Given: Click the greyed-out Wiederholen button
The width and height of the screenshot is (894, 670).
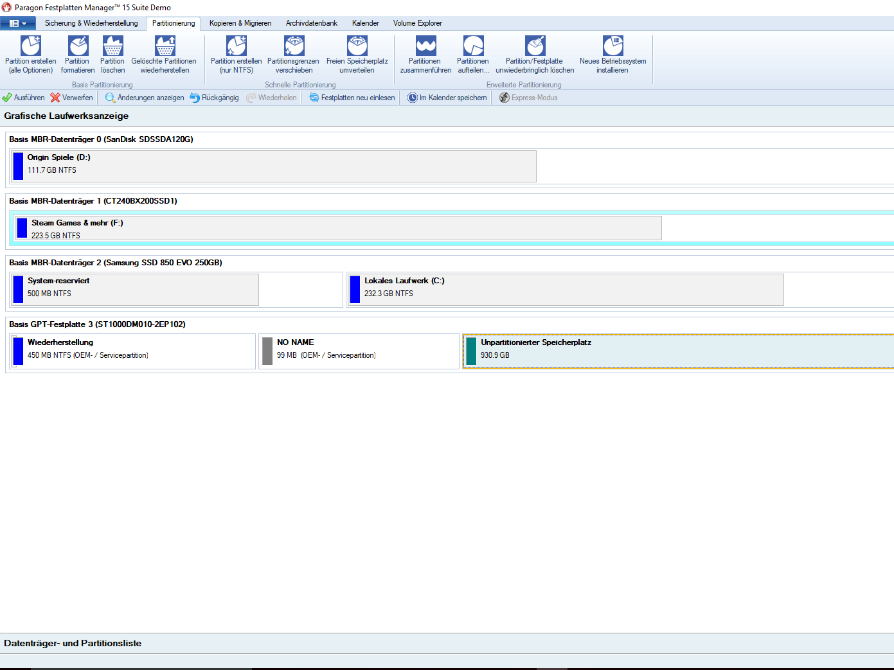Looking at the screenshot, I should (271, 98).
